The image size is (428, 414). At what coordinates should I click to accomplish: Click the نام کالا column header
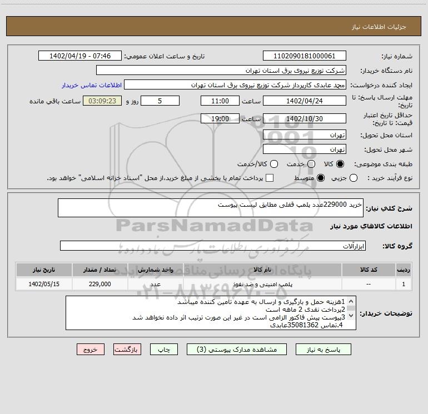click(262, 270)
